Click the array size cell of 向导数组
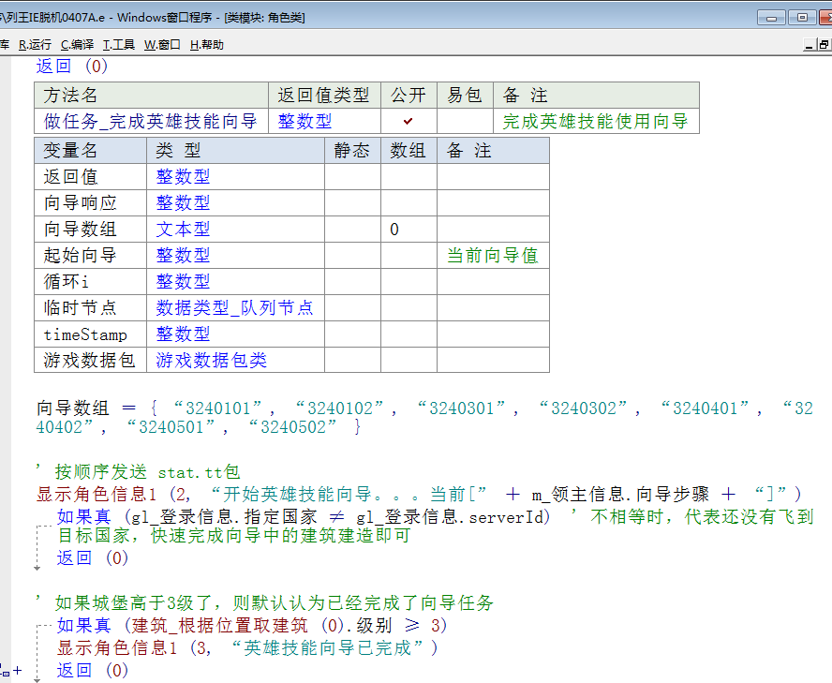 [409, 229]
